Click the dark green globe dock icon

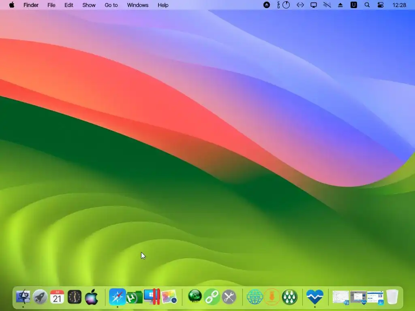coord(195,296)
